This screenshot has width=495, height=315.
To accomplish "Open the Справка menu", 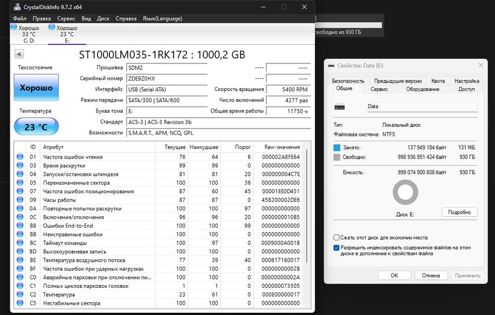I will pyautogui.click(x=126, y=19).
